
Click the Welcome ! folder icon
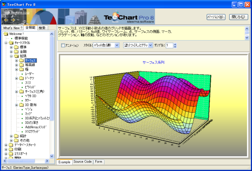pos(6,34)
